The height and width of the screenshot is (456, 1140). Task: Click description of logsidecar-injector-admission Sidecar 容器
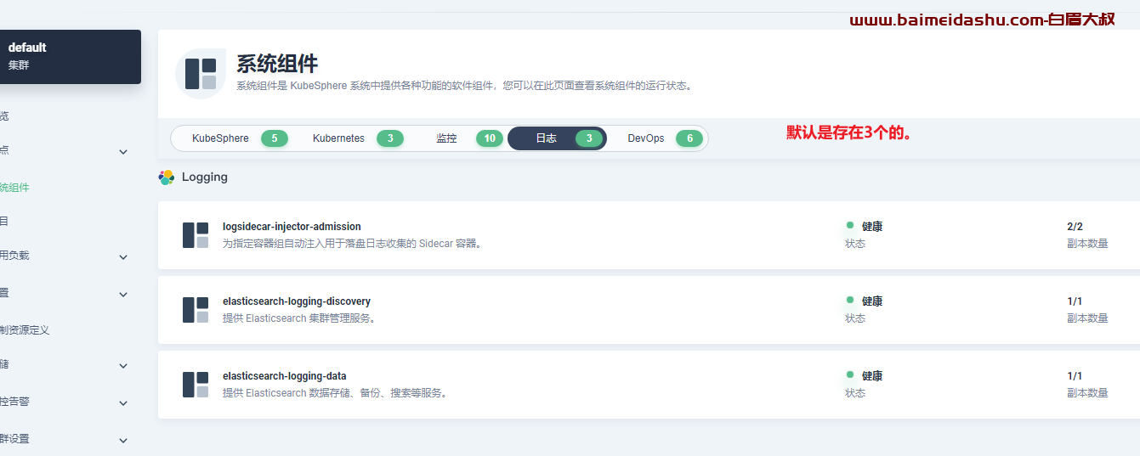click(x=354, y=244)
